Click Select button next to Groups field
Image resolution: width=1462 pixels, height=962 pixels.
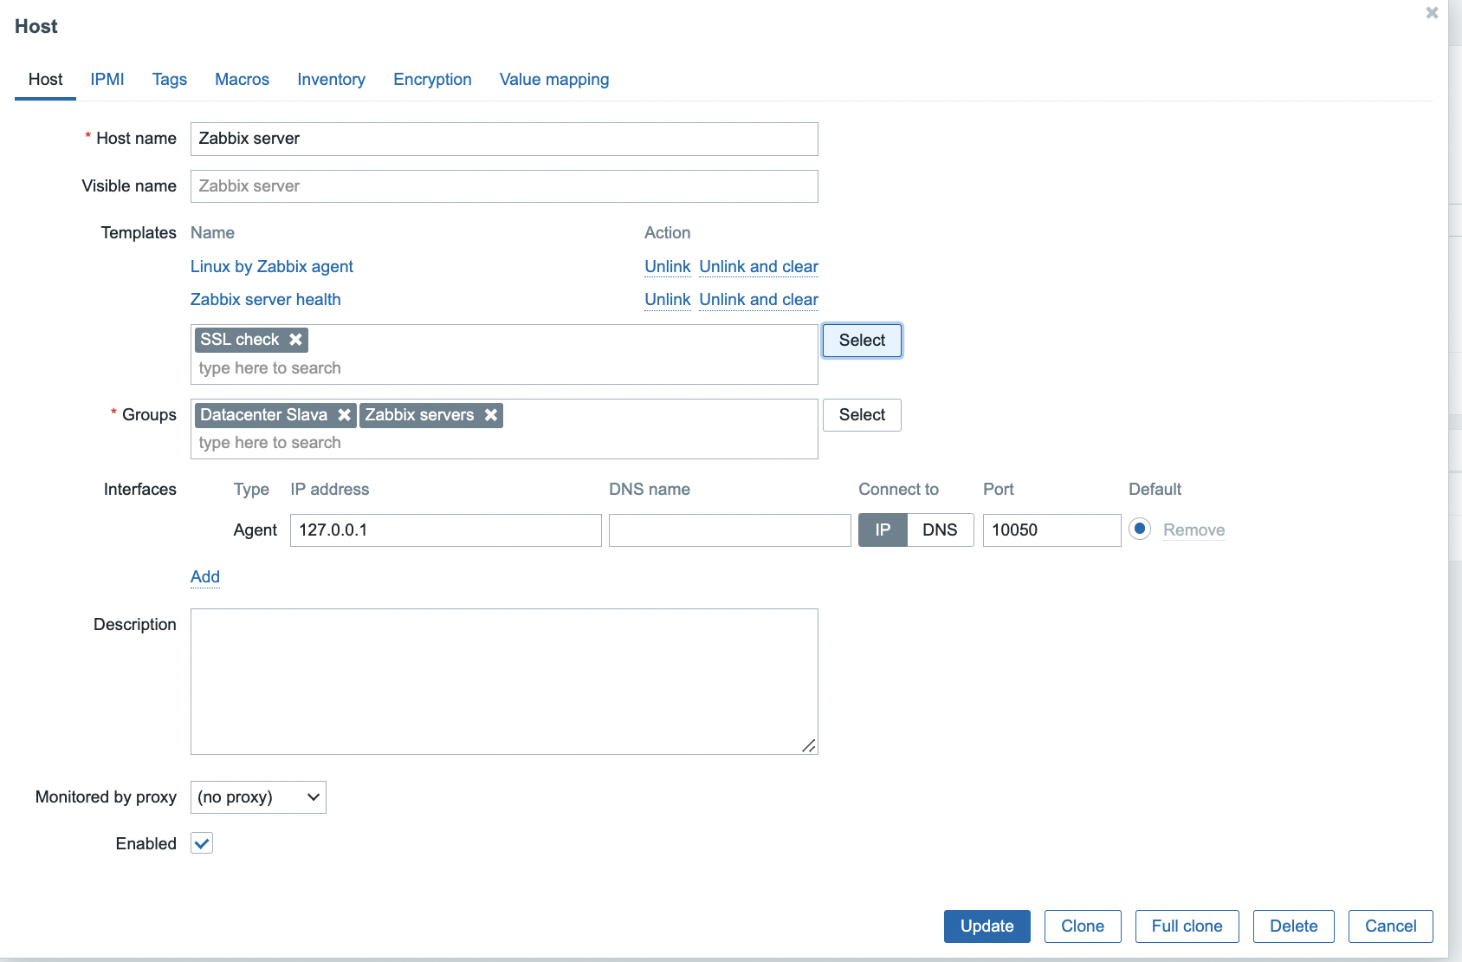click(x=862, y=415)
